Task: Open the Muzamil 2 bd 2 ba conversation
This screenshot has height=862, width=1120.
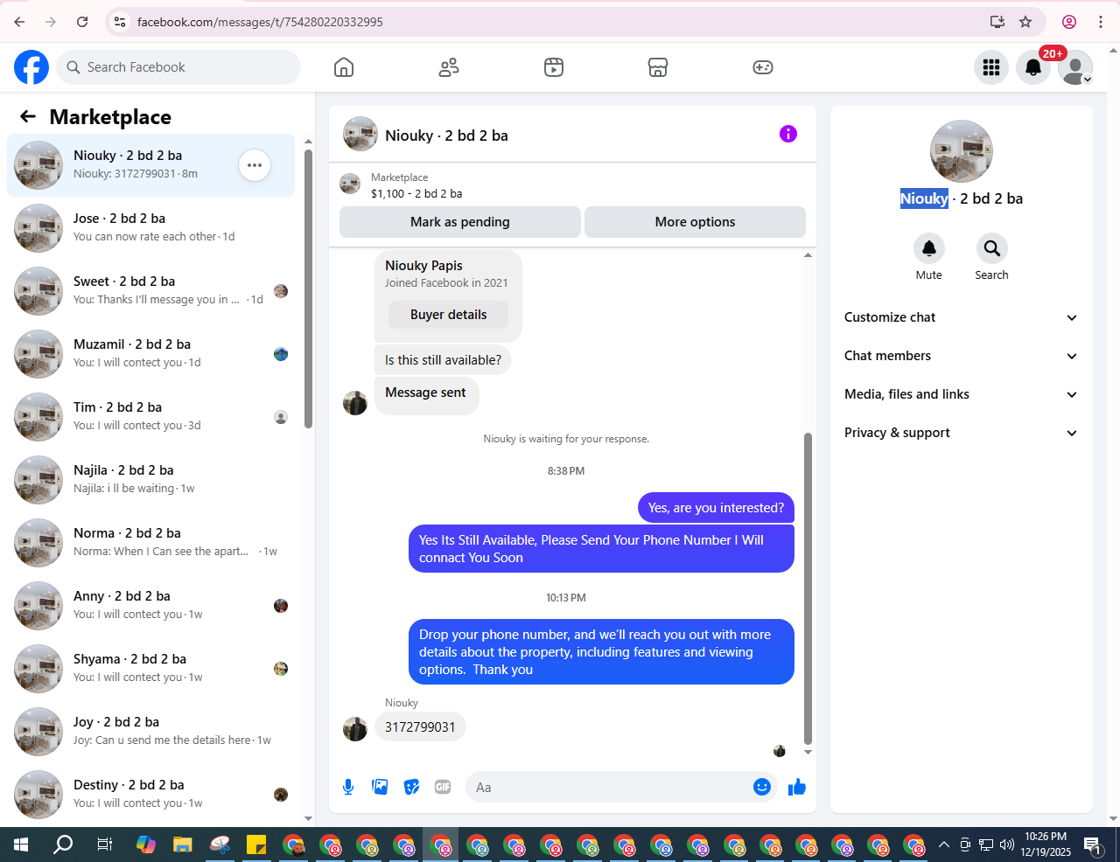Action: pos(150,354)
